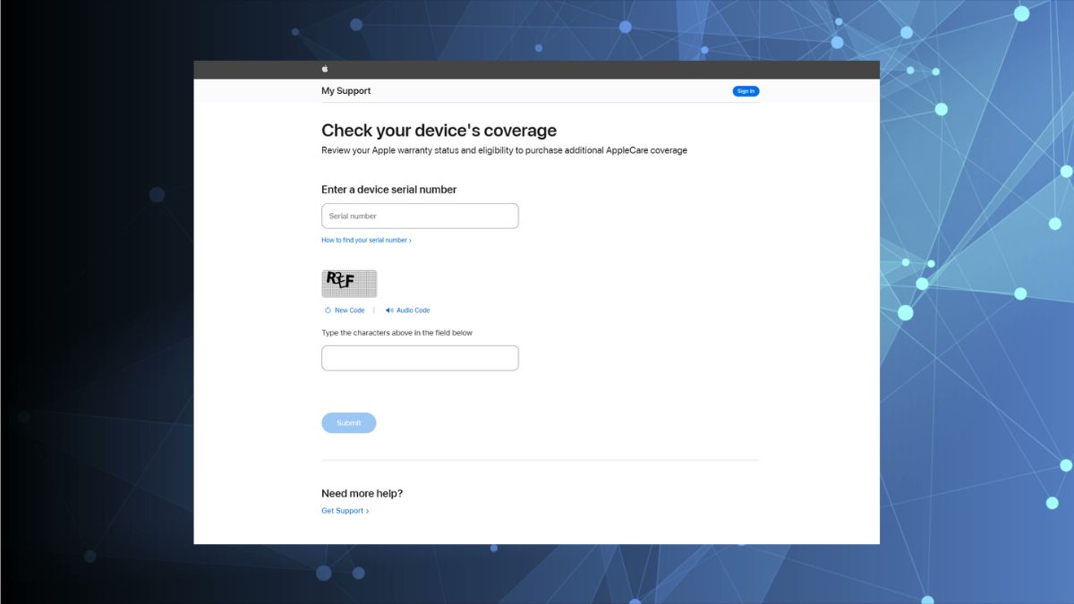Viewport: 1074px width, 604px height.
Task: Focus the Serial number input field
Action: [x=420, y=216]
